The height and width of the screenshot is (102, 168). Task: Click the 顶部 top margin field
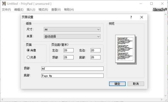[x=69, y=57]
